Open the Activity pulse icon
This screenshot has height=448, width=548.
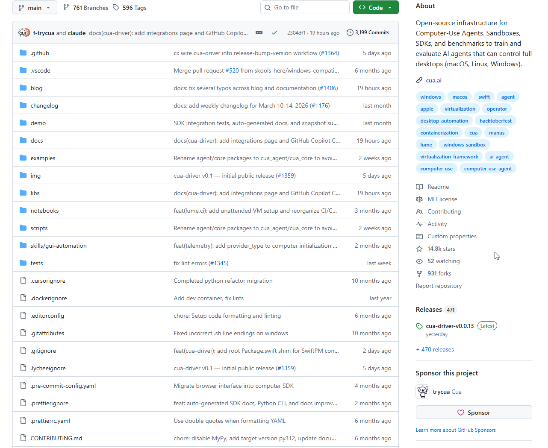tap(419, 224)
